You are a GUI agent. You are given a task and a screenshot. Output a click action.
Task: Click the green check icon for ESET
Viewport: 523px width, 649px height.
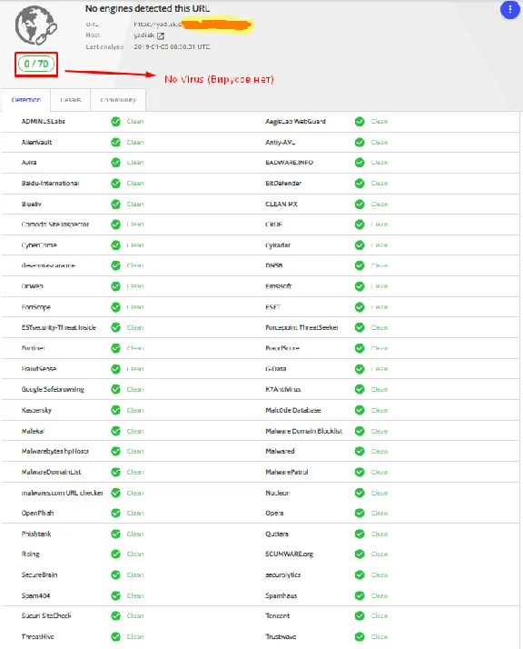(360, 306)
